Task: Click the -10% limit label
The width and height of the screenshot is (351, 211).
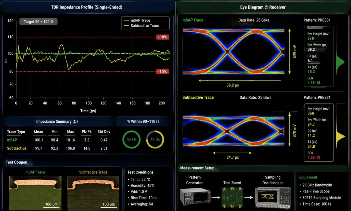Action: coord(162,72)
